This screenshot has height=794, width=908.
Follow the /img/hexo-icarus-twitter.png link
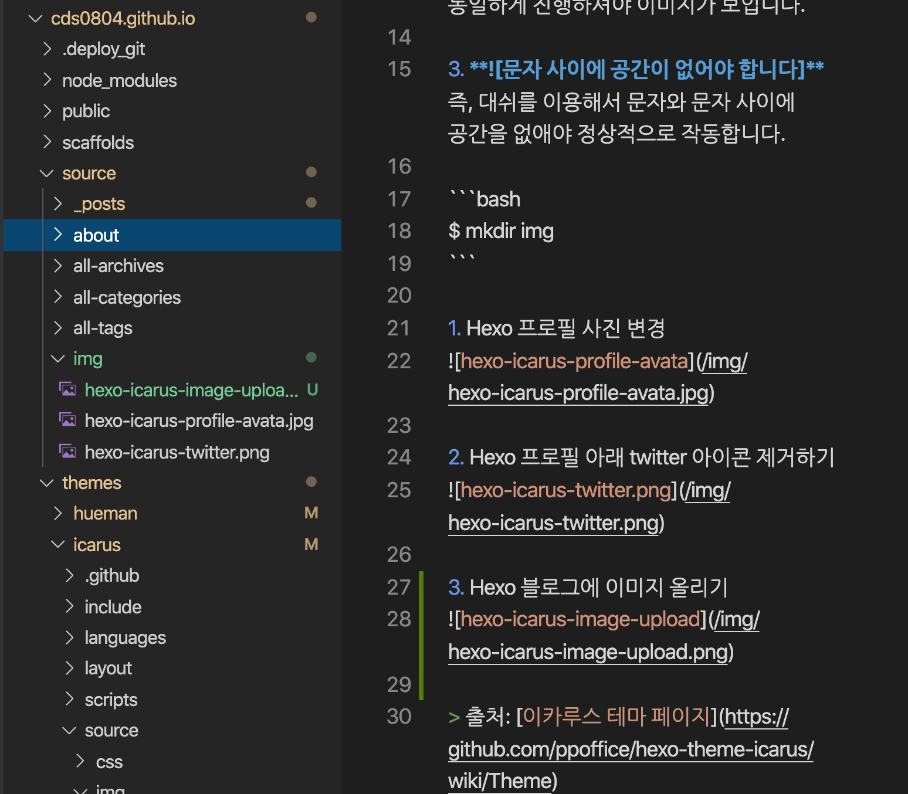554,523
